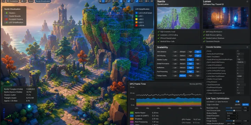Set Anti-Aliasing to Medium
Screen dimensions: 251x125
[183, 56]
